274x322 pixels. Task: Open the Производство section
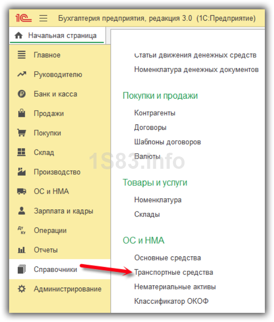click(57, 172)
